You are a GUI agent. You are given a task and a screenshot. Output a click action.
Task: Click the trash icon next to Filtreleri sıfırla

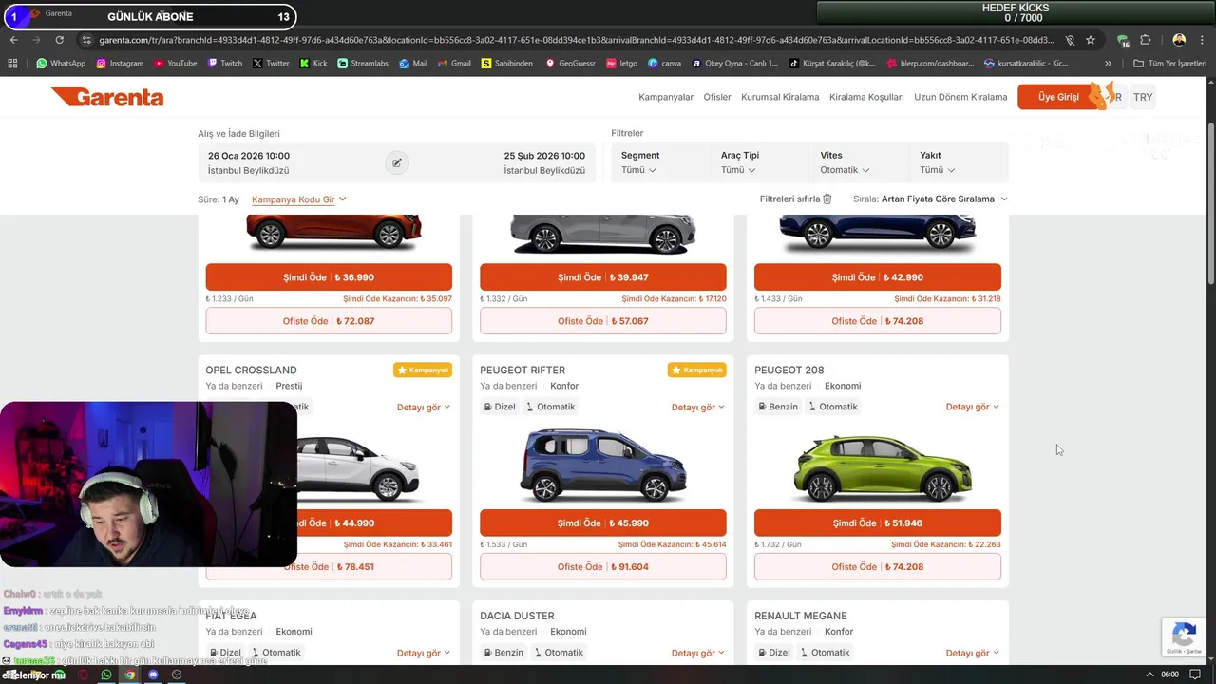point(827,199)
